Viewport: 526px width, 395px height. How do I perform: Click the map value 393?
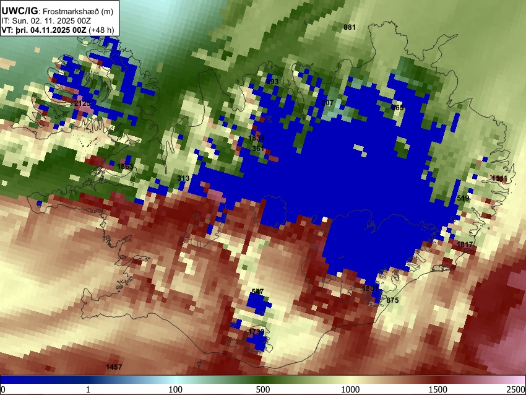coord(272,82)
